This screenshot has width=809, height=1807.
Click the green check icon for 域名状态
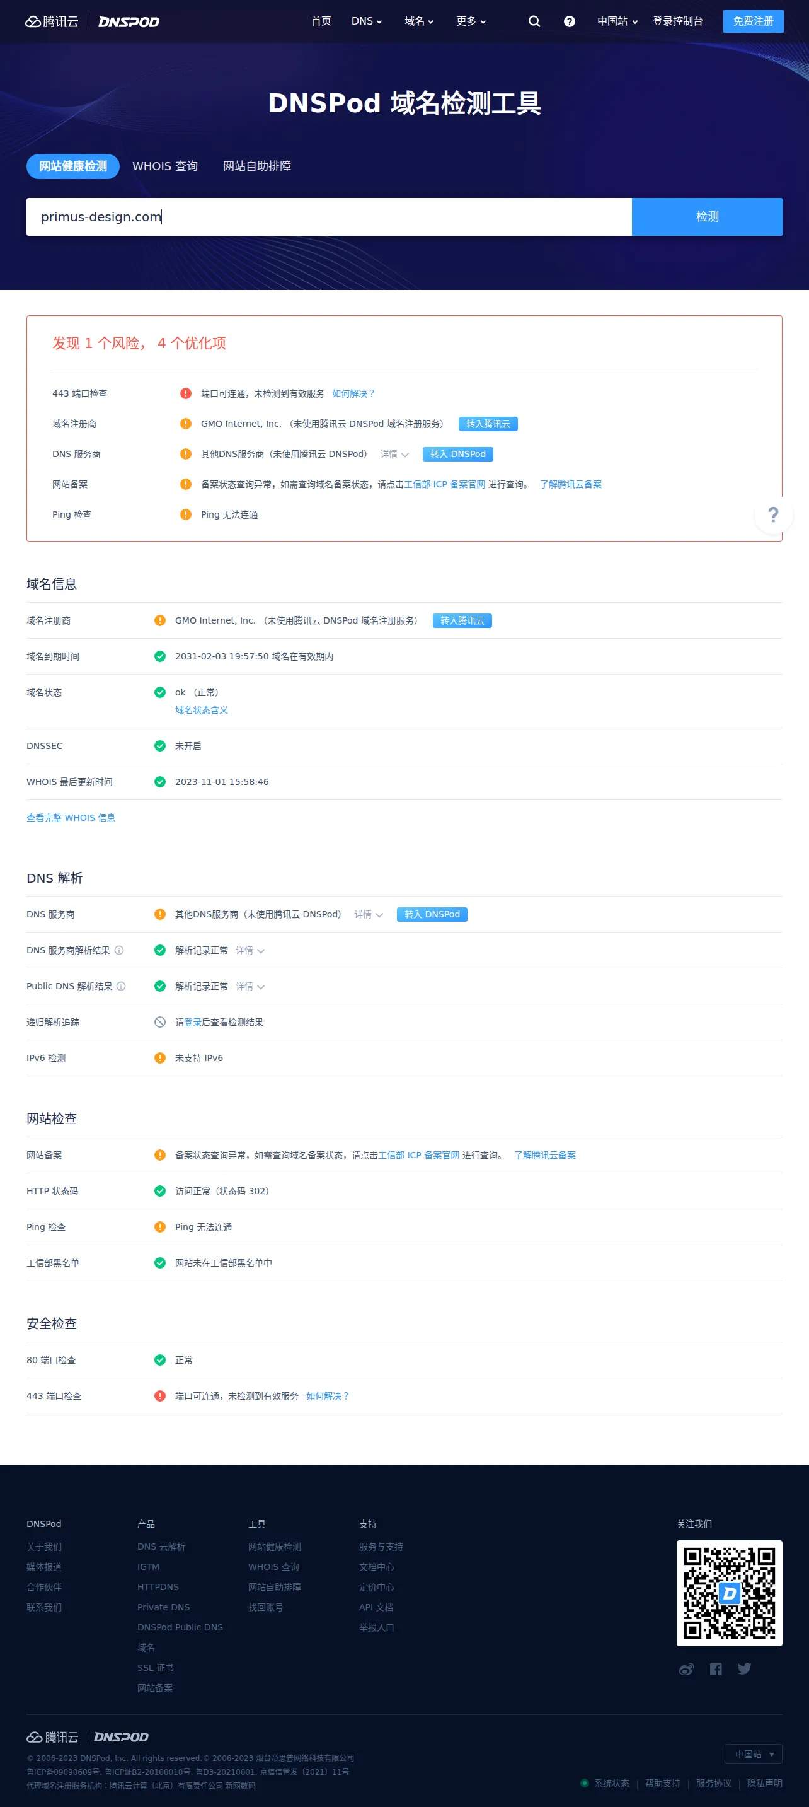pos(160,692)
